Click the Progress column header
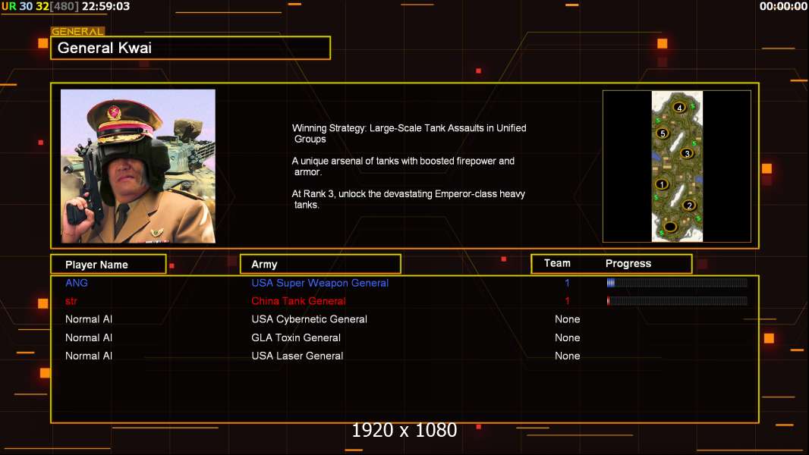The image size is (809, 455). (628, 263)
